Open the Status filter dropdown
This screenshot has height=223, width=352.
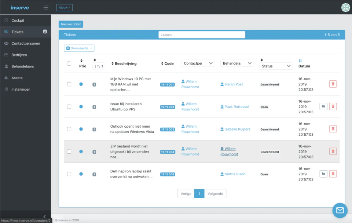click(276, 66)
